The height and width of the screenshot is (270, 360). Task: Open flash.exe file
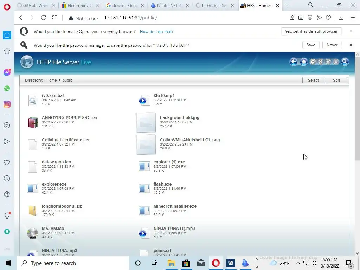pyautogui.click(x=162, y=184)
